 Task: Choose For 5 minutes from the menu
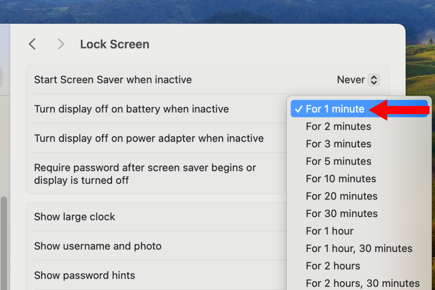coord(339,161)
